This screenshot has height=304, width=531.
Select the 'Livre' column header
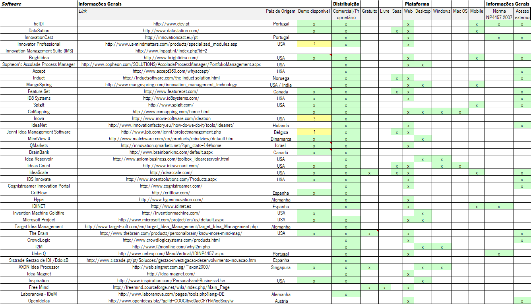point(384,14)
